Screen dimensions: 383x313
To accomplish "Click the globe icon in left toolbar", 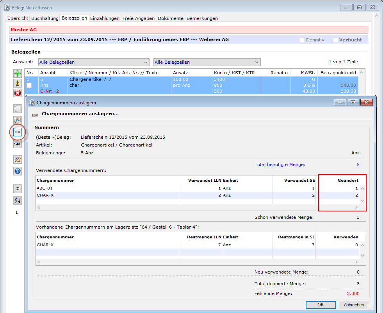I will tap(18, 171).
